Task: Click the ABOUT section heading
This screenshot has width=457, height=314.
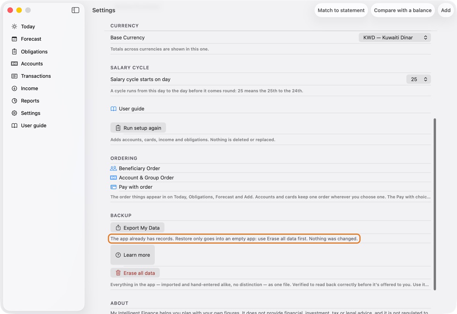Action: click(119, 303)
